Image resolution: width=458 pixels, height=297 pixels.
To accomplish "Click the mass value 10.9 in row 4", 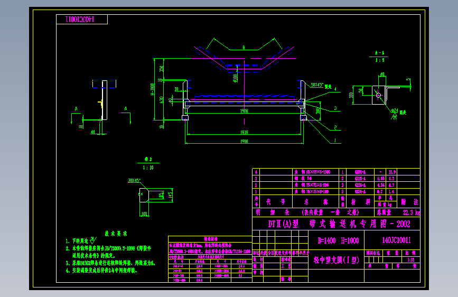I will click(x=392, y=172).
